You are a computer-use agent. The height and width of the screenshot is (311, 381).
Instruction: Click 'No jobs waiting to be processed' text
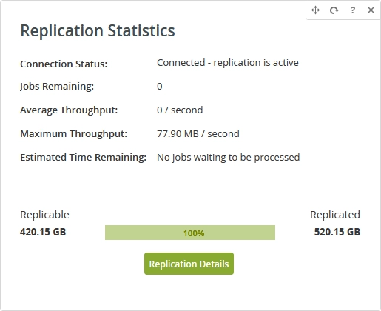coord(229,158)
